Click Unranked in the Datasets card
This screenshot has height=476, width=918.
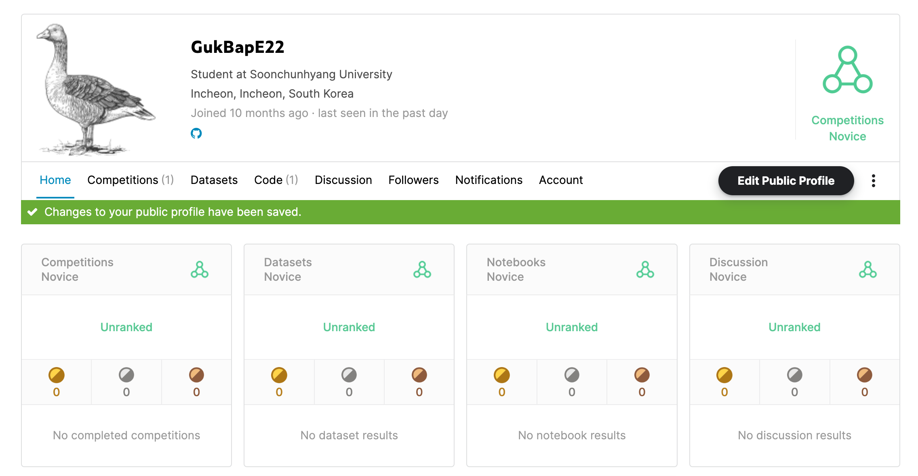pos(349,327)
